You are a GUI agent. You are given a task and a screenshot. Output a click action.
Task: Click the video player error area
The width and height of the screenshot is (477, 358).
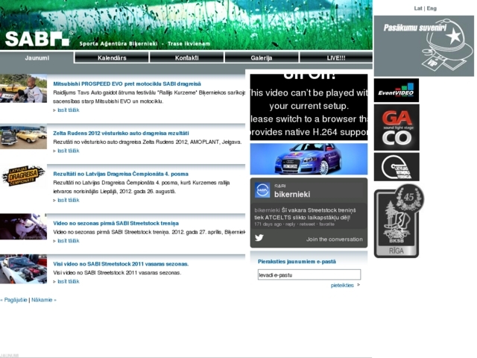[309, 107]
